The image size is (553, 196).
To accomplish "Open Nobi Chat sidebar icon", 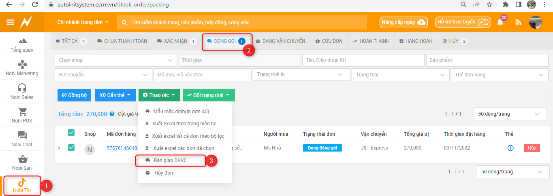I will 22,136.
